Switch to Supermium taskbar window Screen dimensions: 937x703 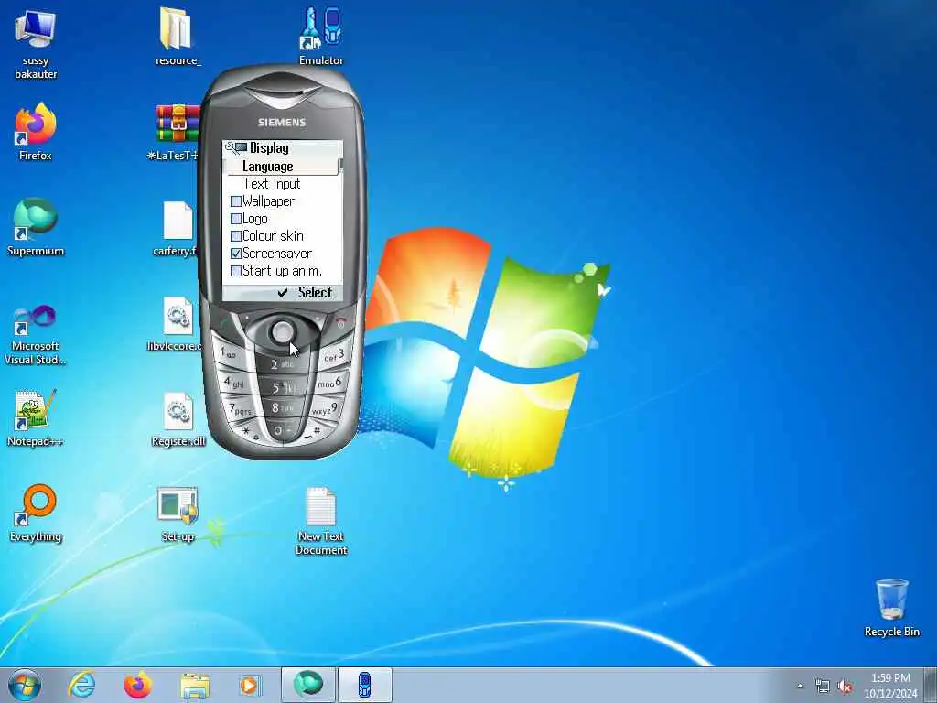[x=308, y=685]
